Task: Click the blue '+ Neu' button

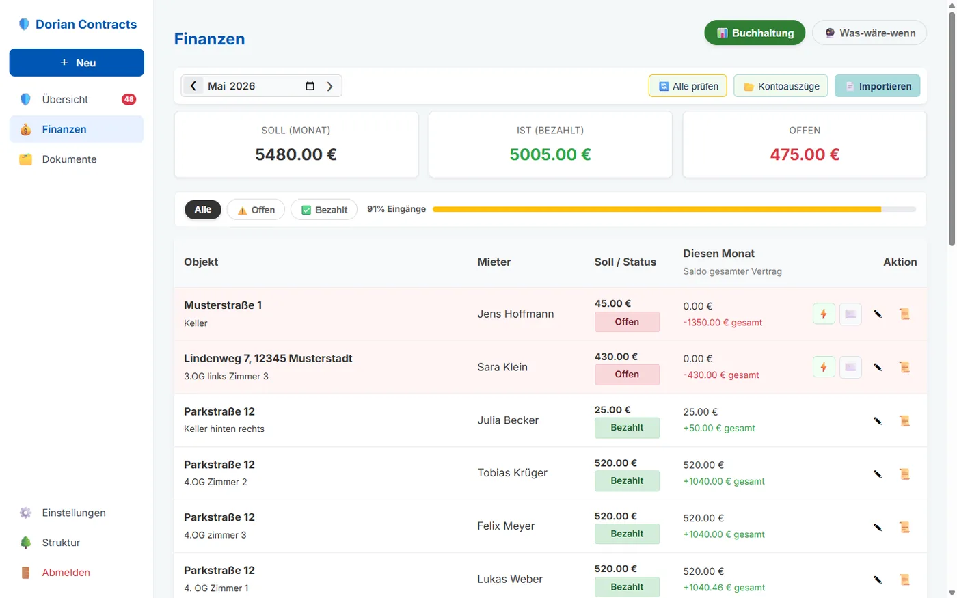Action: [77, 63]
